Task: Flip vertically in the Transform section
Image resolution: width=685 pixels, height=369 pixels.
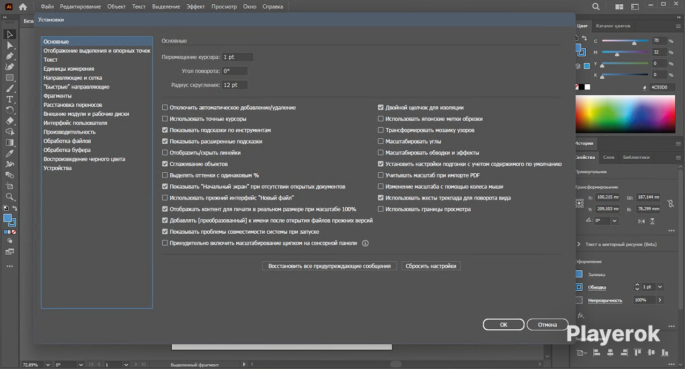Action: coord(653,221)
